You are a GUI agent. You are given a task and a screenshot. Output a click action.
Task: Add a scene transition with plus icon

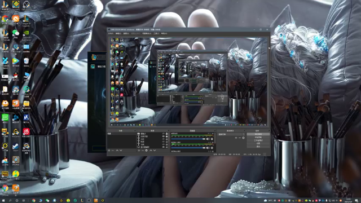click(x=236, y=138)
